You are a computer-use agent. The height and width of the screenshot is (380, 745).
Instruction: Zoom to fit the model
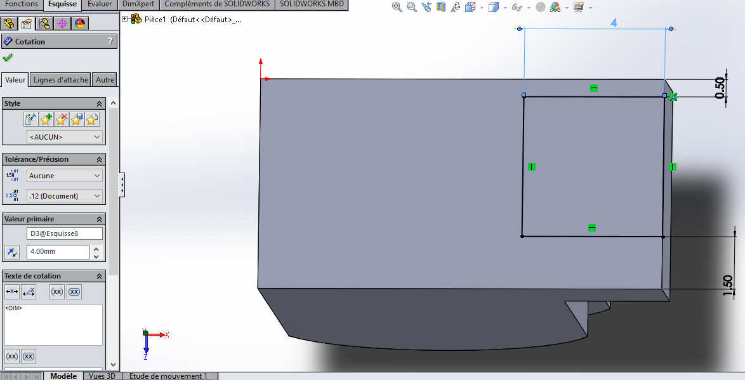397,7
